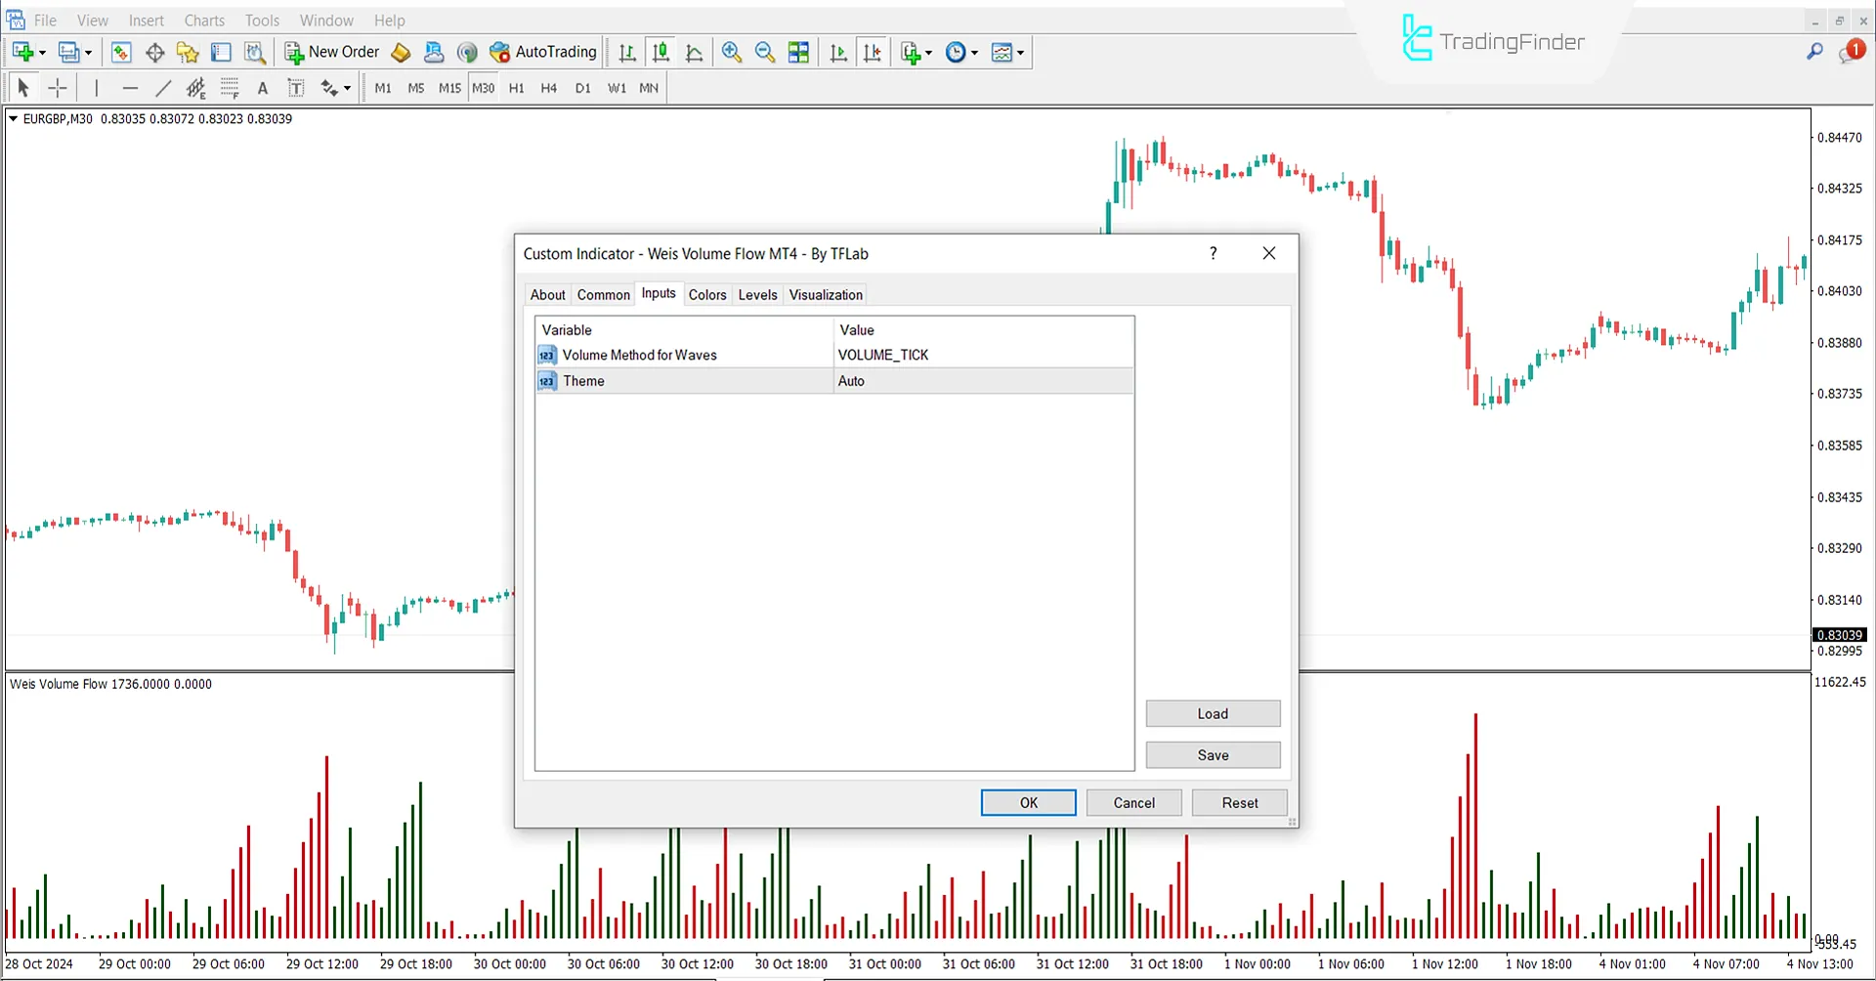Click the New Chart icon
The height and width of the screenshot is (981, 1876).
coord(22,52)
